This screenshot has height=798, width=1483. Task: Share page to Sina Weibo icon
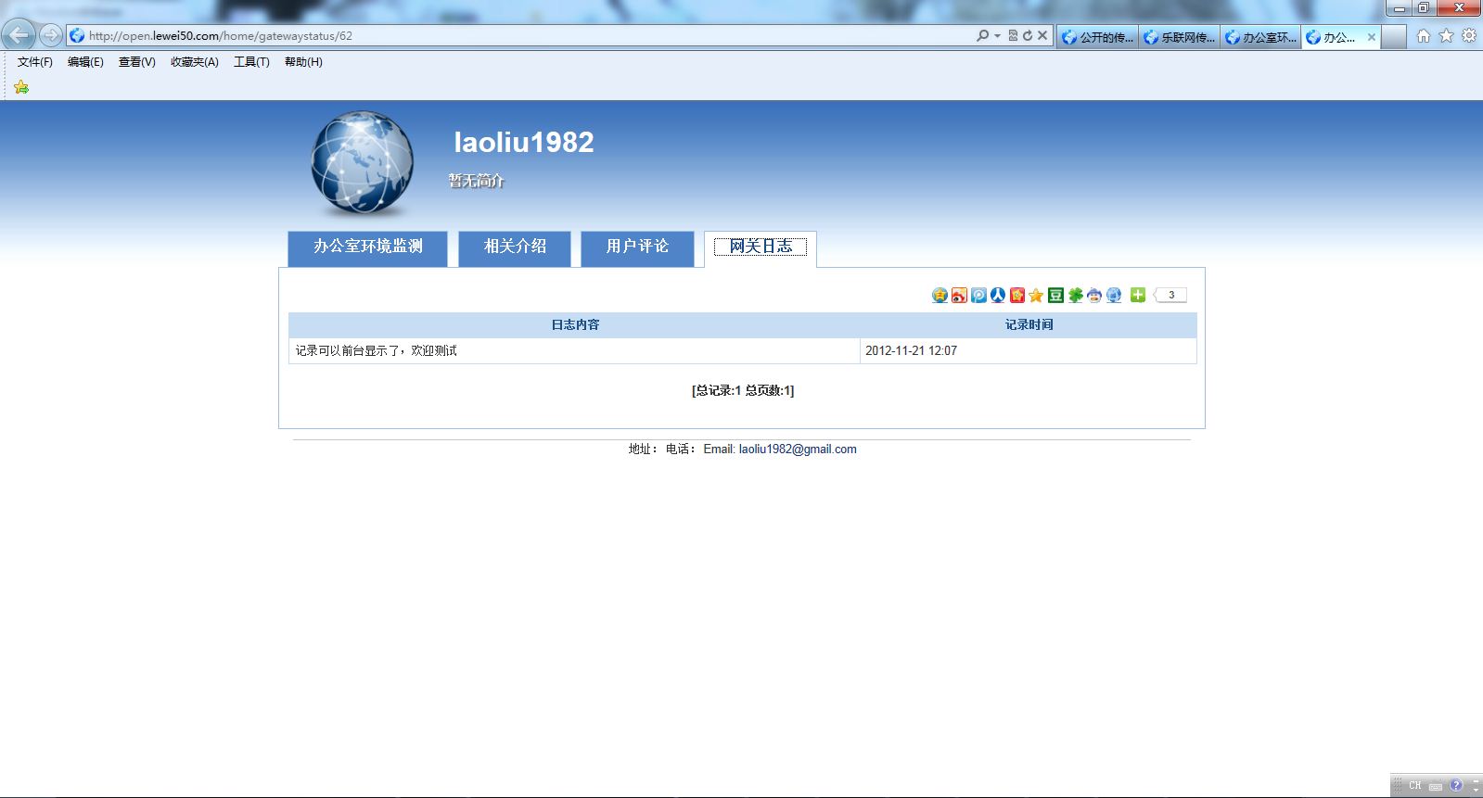pyautogui.click(x=959, y=296)
